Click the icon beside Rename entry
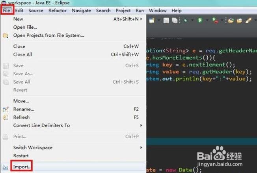Viewport: 257px width, 173px height. coord(6,109)
